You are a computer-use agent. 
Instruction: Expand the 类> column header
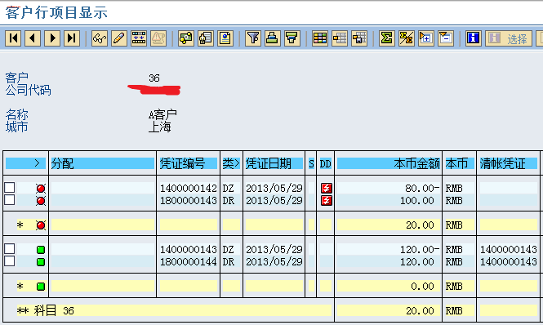(231, 163)
